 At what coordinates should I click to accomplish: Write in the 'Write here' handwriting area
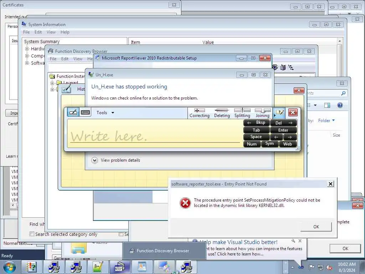[155, 133]
